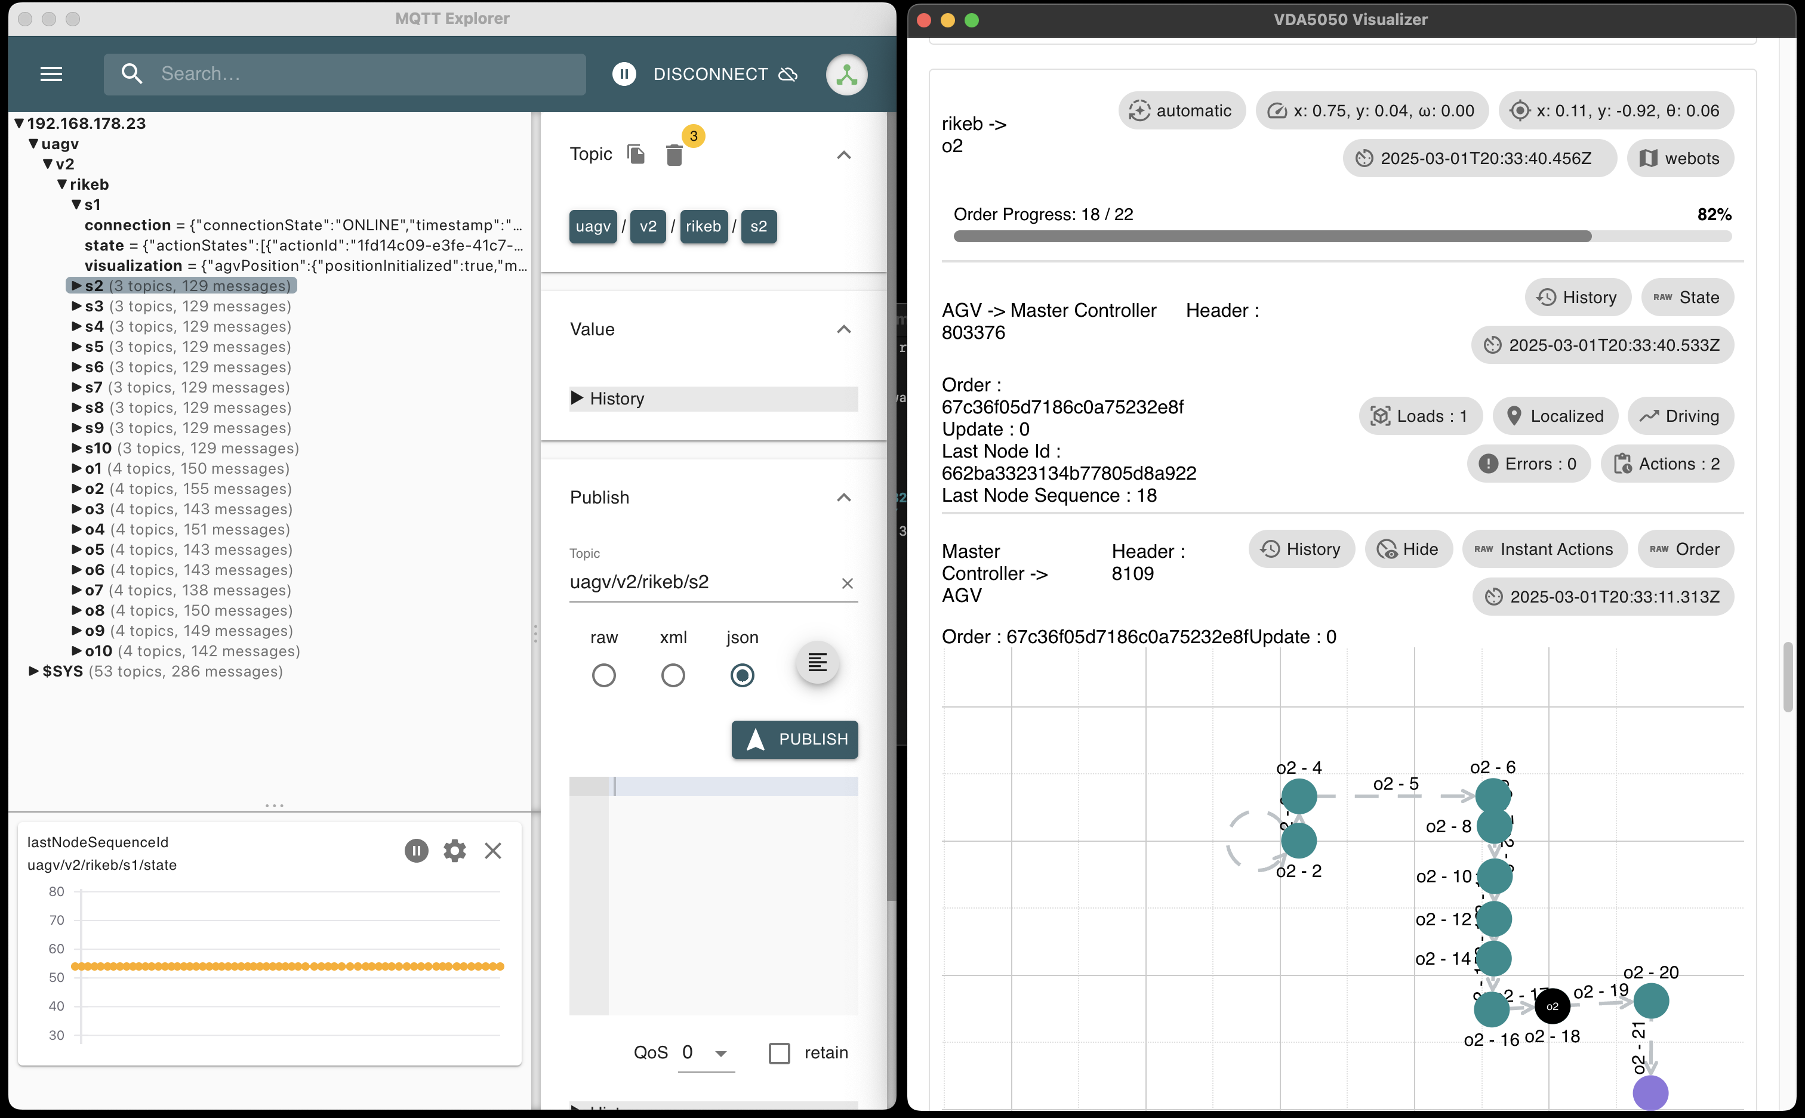Pause updates with the pause icon beside DISCONNECT
The height and width of the screenshot is (1118, 1805).
click(624, 74)
